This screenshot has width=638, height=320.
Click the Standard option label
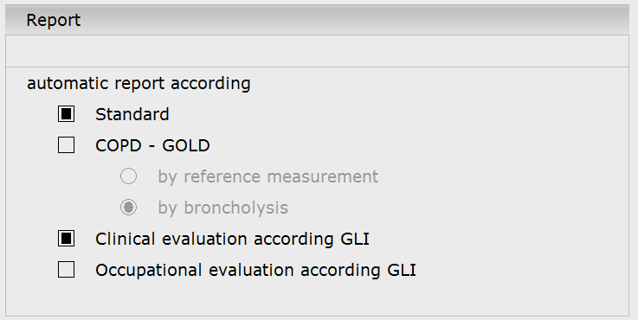[132, 114]
